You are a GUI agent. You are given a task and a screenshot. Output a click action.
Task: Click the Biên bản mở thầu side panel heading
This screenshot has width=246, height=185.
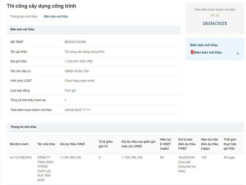[204, 45]
